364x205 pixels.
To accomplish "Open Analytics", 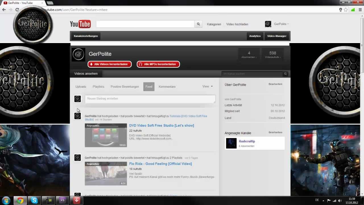I will (255, 36).
